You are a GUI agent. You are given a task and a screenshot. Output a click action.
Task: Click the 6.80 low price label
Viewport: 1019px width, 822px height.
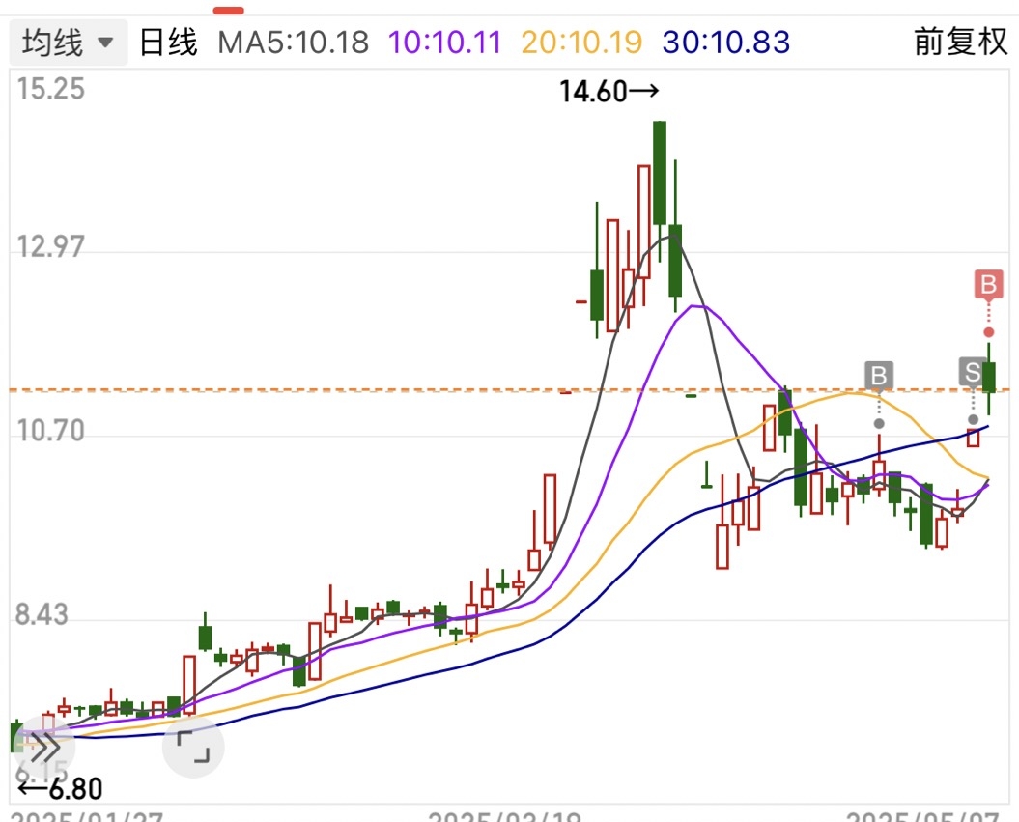click(61, 789)
